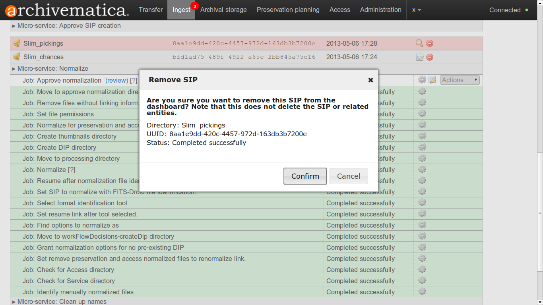
Task: Open the user menu labeled x
Action: [416, 10]
